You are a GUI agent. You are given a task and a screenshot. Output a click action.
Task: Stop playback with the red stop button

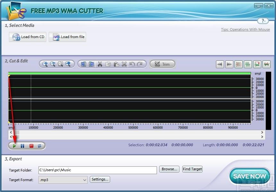31,146
